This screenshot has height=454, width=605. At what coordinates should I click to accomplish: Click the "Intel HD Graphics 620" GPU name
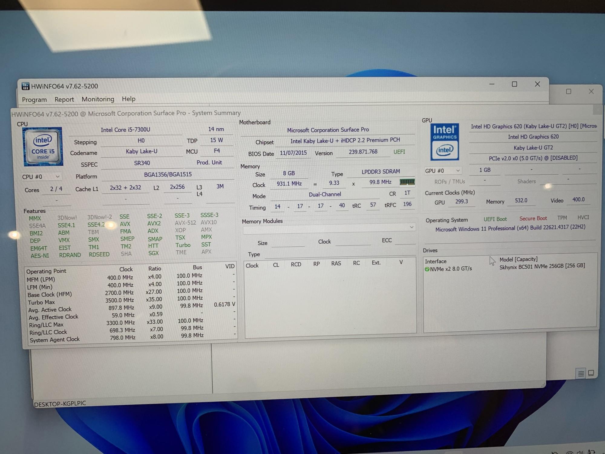(x=533, y=137)
